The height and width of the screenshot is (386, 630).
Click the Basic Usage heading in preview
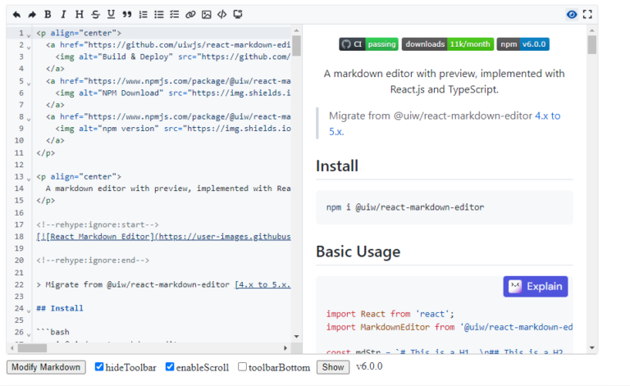[358, 252]
